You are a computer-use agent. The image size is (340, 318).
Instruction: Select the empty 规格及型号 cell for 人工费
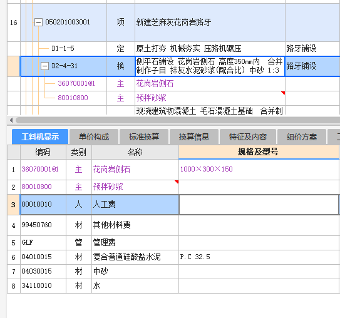coord(259,205)
